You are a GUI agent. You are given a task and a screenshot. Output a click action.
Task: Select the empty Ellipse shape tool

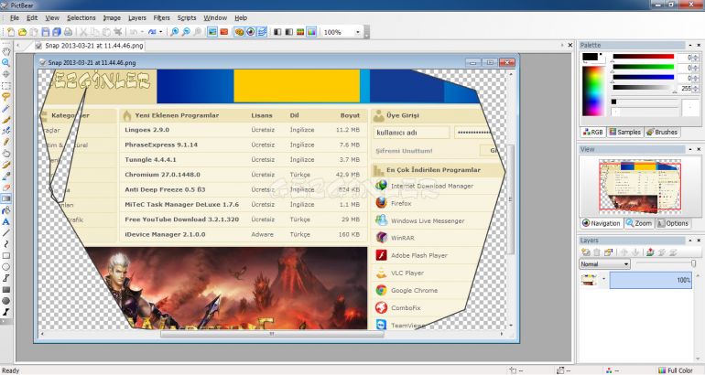5,267
